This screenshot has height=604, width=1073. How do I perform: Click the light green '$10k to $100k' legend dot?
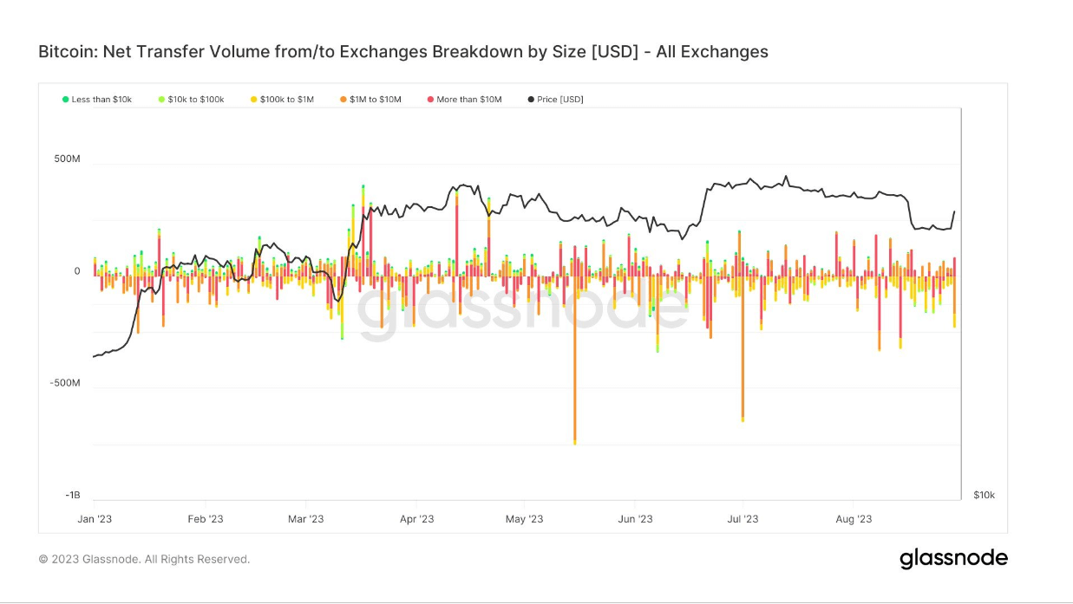[x=161, y=100]
